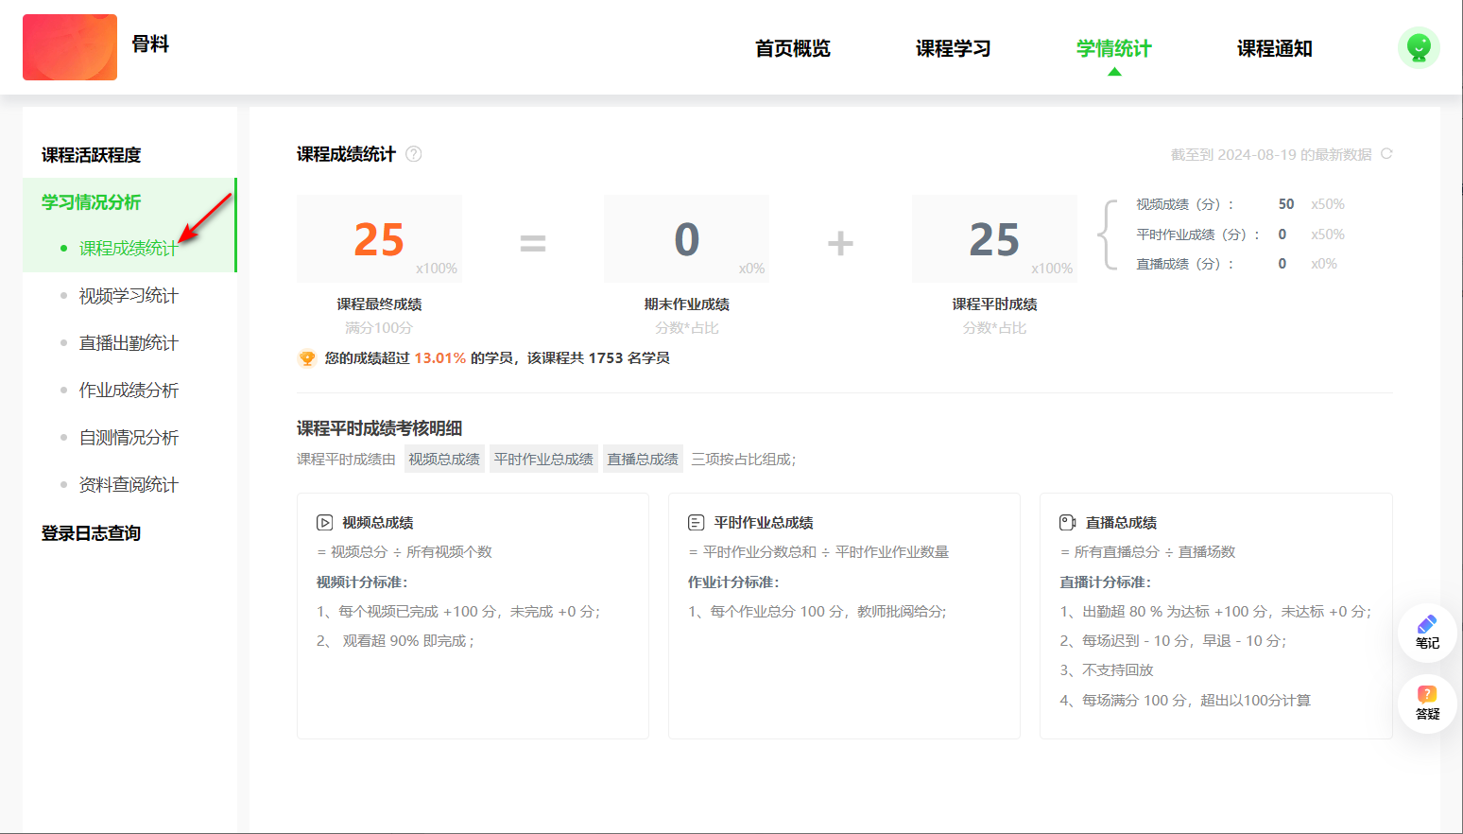Click the 平时作业总成绩 document icon

(697, 523)
